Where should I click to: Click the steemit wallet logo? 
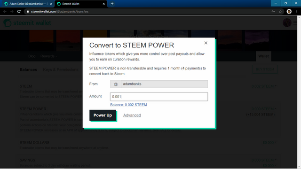[27, 23]
